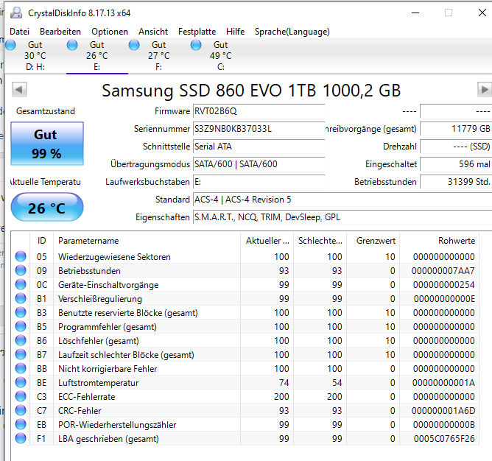Image resolution: width=492 pixels, height=461 pixels.
Task: Go to previous disk with left arrow
Action: coord(19,90)
